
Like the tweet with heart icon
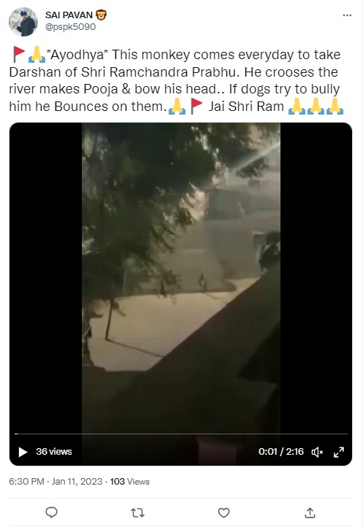tap(223, 512)
